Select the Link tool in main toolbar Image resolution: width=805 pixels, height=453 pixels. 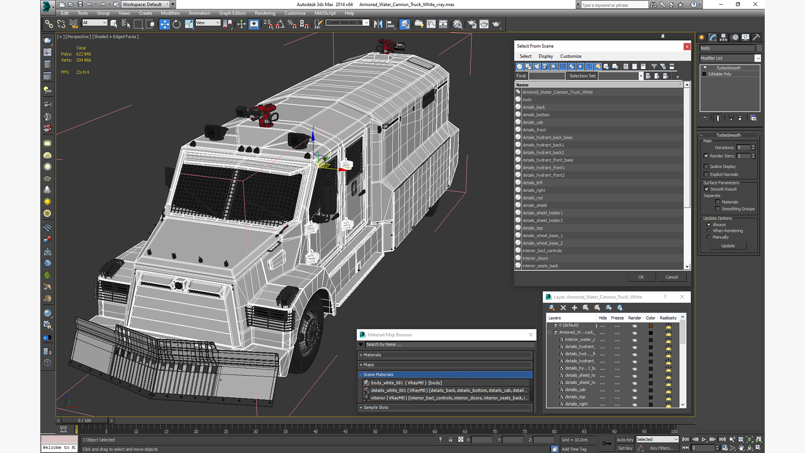(49, 24)
